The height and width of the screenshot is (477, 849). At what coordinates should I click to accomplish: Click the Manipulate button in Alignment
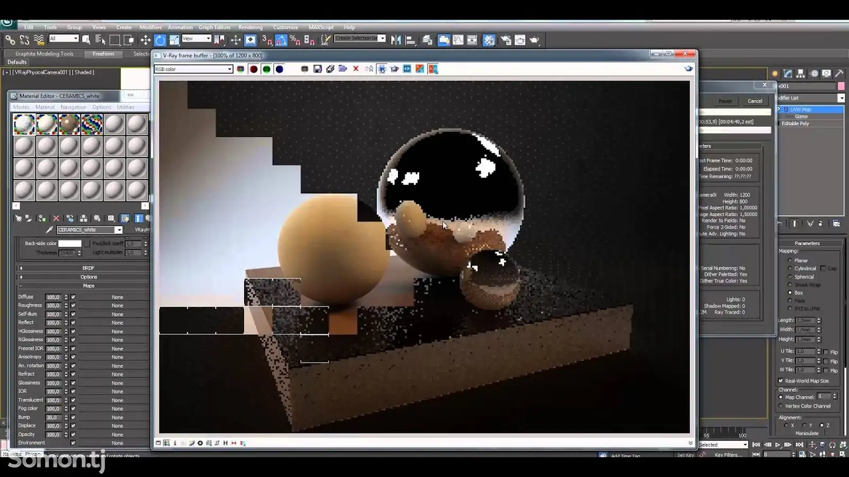click(x=807, y=434)
